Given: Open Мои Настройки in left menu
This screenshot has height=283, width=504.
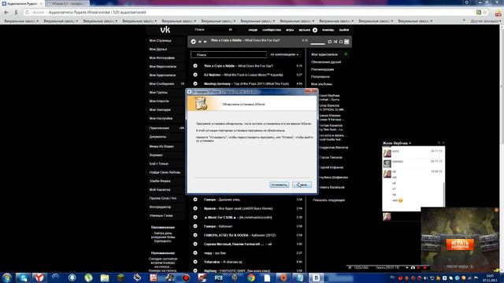Looking at the screenshot, I should pyautogui.click(x=161, y=119).
